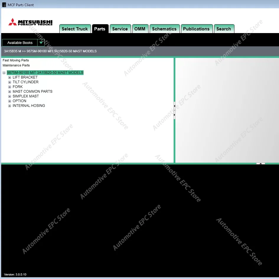Expand the LIFT BRACKET node
279x279 pixels.
10,77
